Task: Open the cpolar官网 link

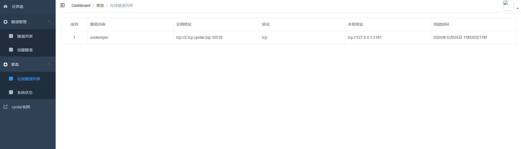Action: tap(21, 107)
